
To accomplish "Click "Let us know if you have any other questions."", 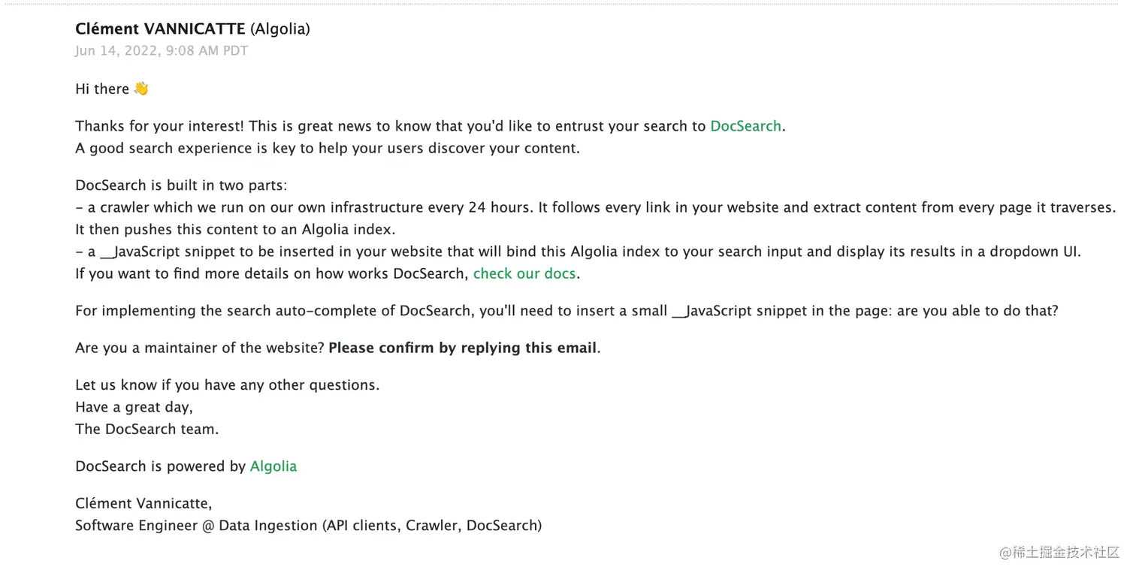I will point(227,385).
